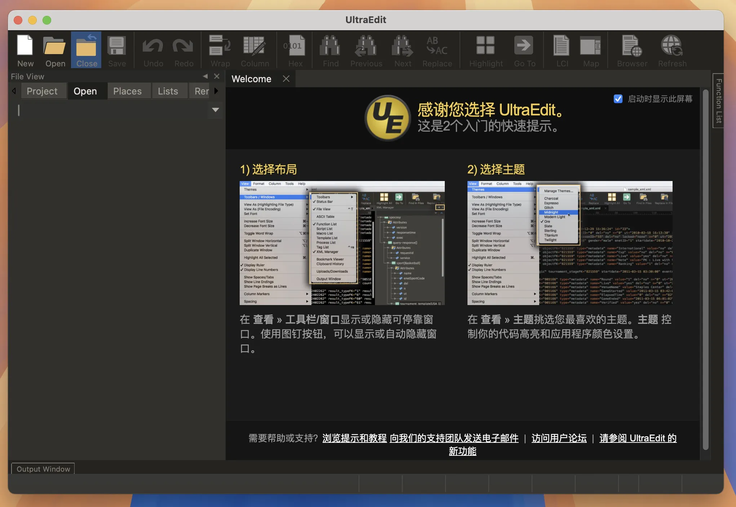Screen dimensions: 736x507
Task: Close the Welcome tab
Action: pos(286,79)
